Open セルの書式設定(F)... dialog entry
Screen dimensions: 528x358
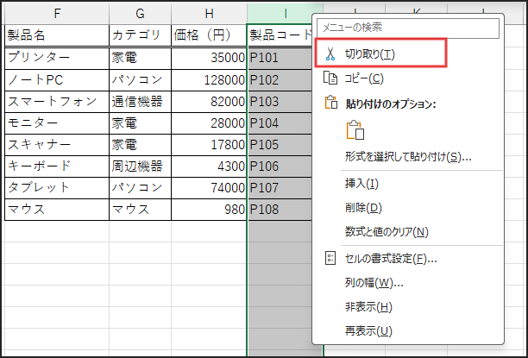click(391, 259)
